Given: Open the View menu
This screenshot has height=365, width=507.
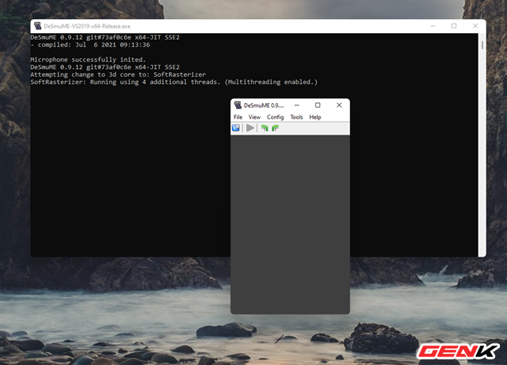Looking at the screenshot, I should coord(254,117).
